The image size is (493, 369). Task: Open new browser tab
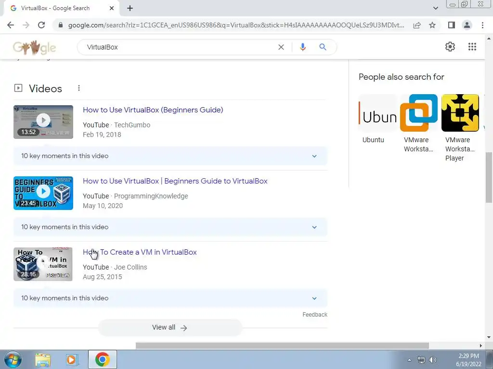point(130,8)
